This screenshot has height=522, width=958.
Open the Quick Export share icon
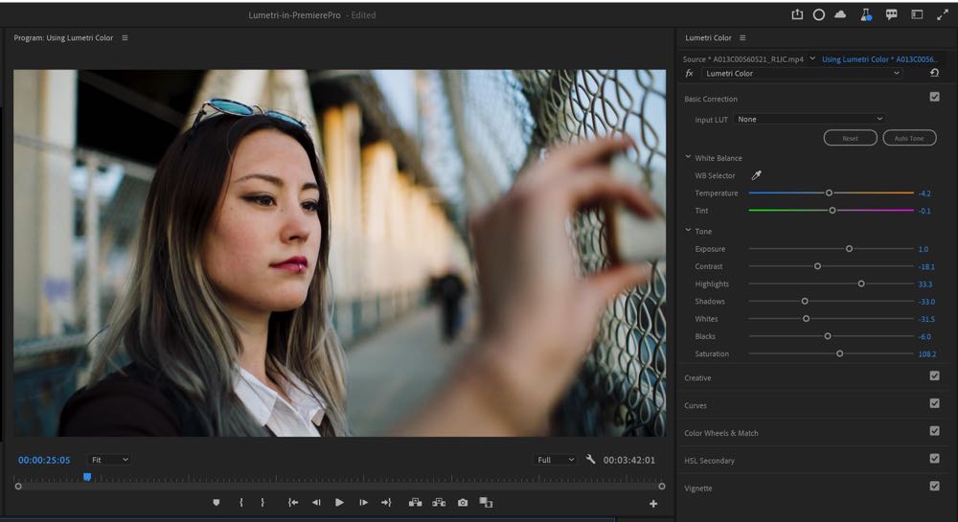[797, 14]
